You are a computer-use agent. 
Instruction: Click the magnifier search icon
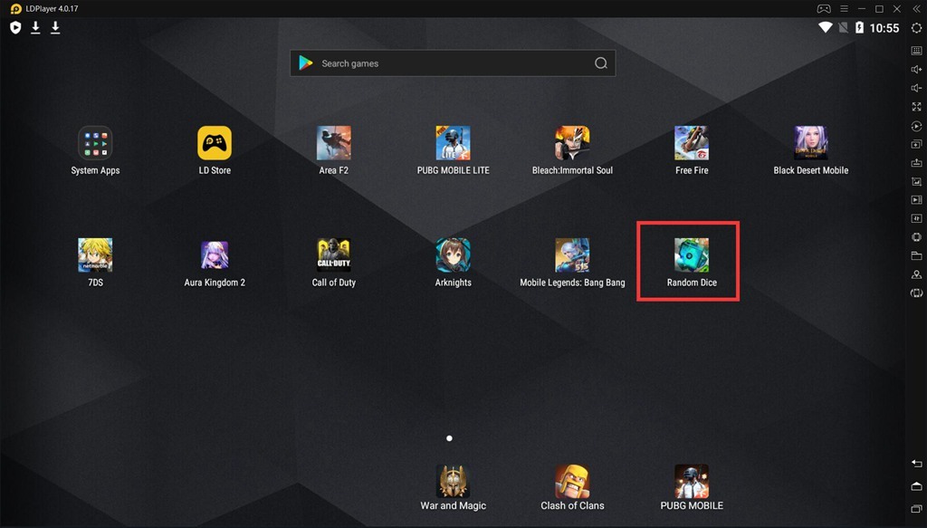point(601,63)
